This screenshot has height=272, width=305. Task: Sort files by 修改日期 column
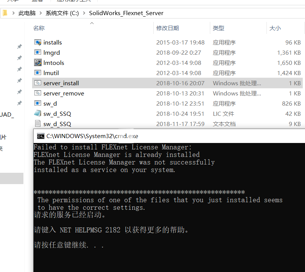pyautogui.click(x=168, y=28)
